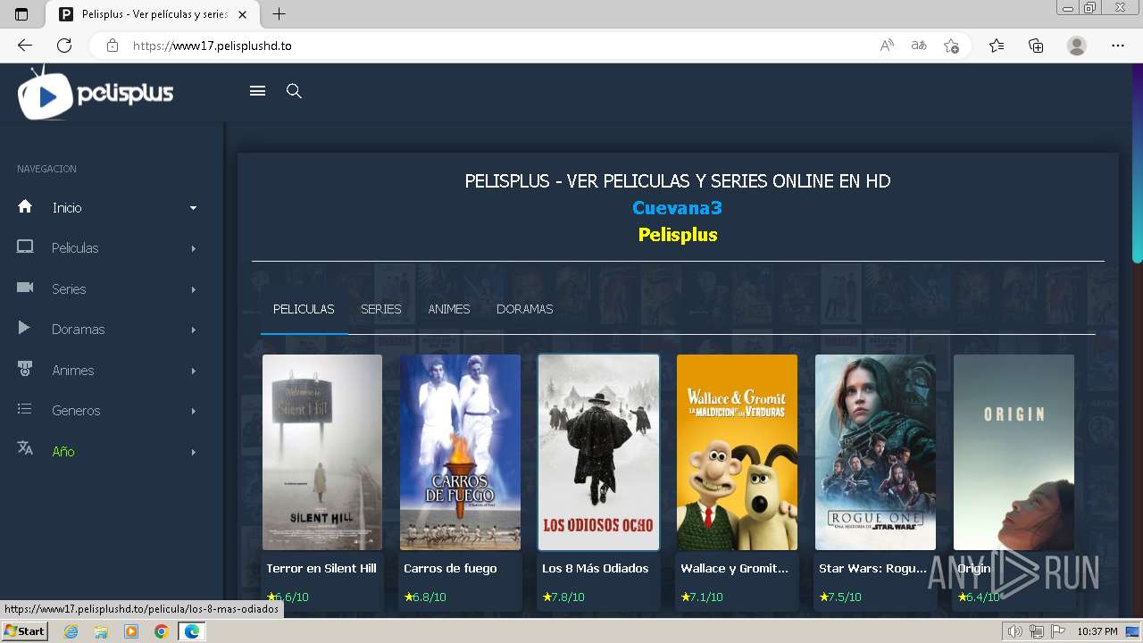Open the tab actions menu icon

[21, 14]
